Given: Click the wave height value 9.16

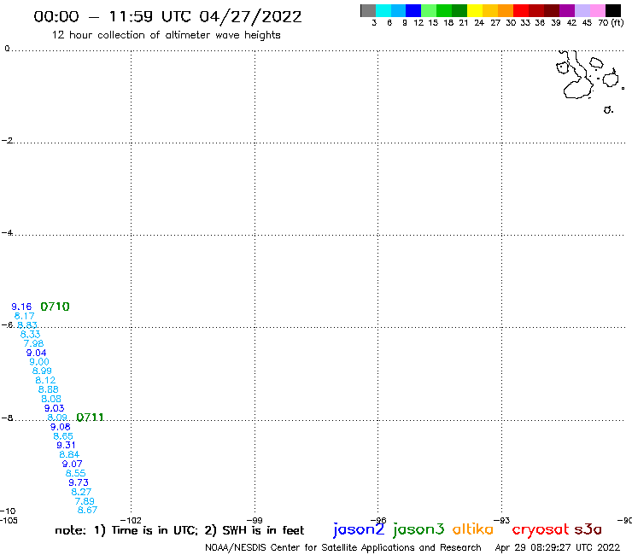Looking at the screenshot, I should (x=21, y=307).
